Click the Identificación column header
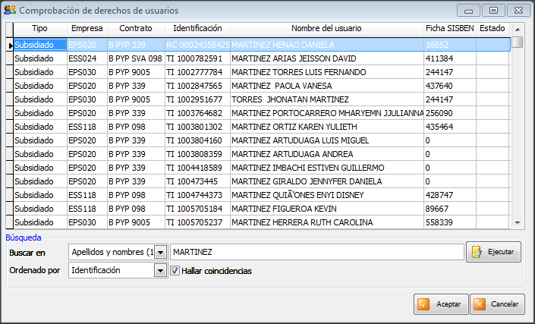The width and height of the screenshot is (535, 324). (197, 28)
